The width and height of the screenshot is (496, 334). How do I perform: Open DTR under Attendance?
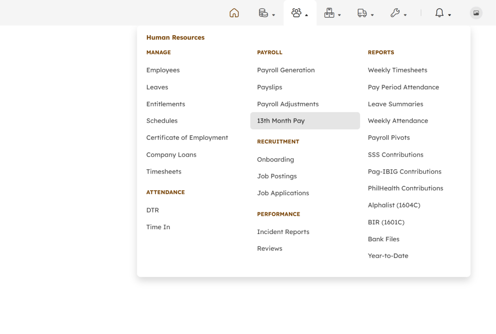153,210
